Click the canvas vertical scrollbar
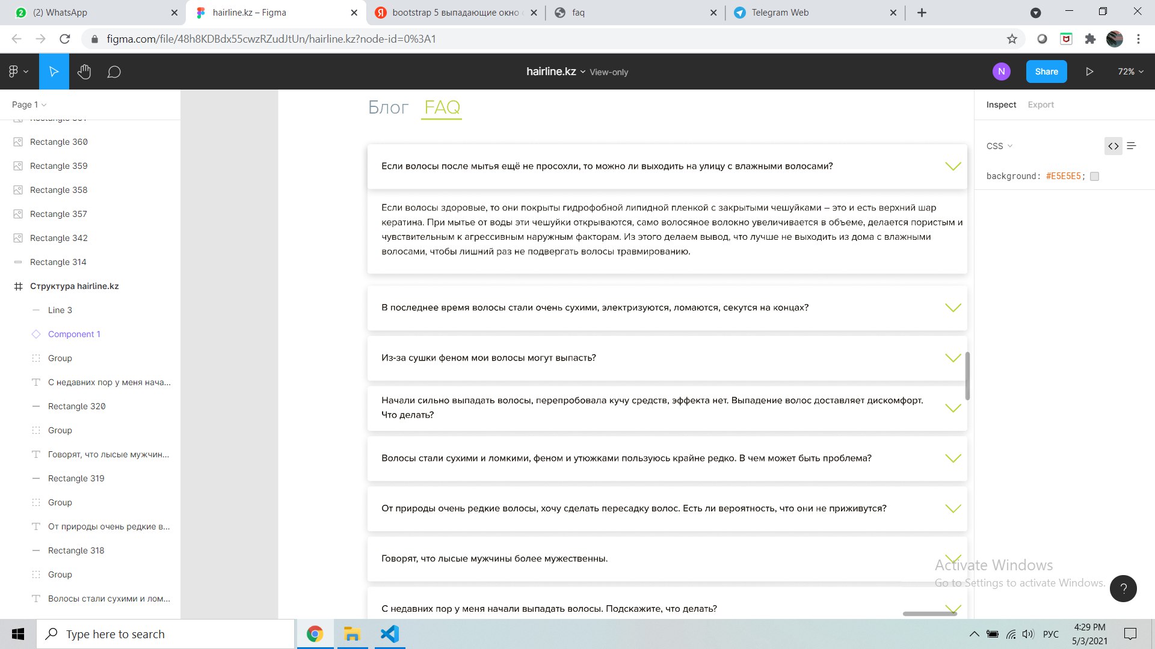Image resolution: width=1155 pixels, height=649 pixels. tap(967, 376)
